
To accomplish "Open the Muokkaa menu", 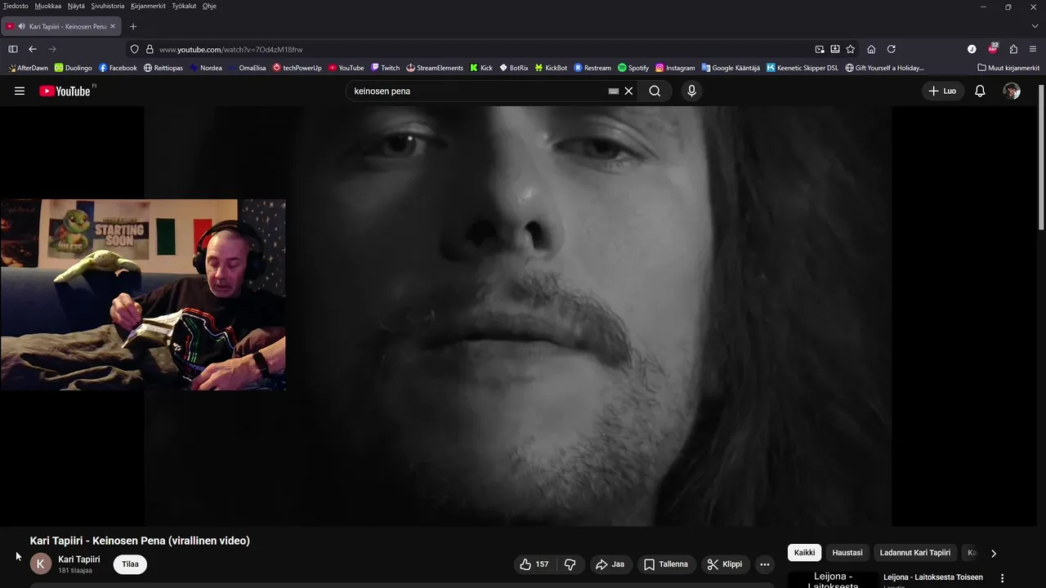I will pos(48,6).
